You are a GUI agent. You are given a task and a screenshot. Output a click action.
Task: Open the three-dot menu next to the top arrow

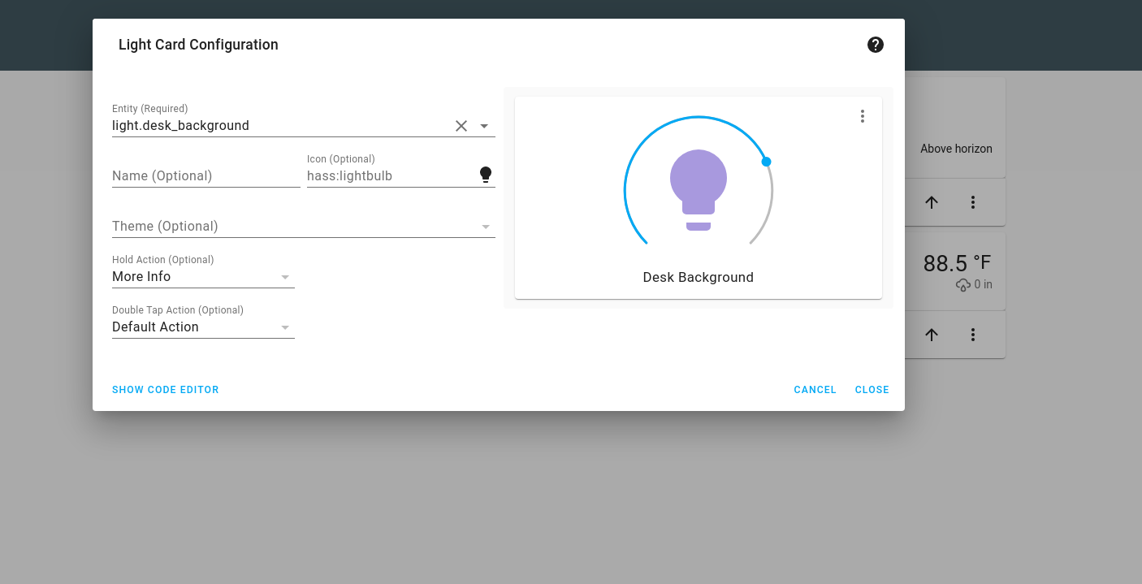972,202
